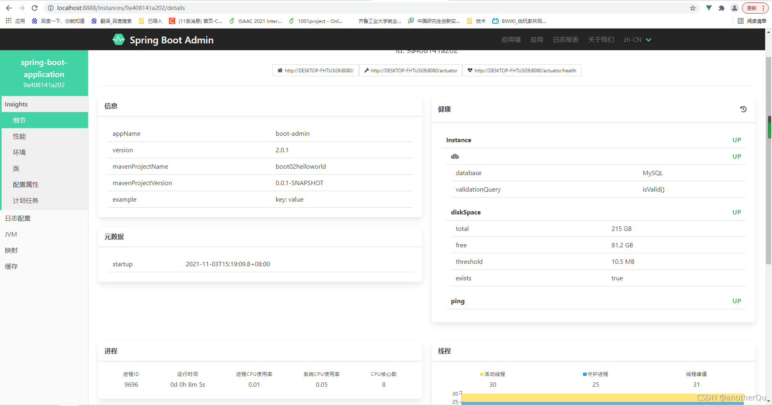Open 缓存 in the sidebar

[44, 266]
